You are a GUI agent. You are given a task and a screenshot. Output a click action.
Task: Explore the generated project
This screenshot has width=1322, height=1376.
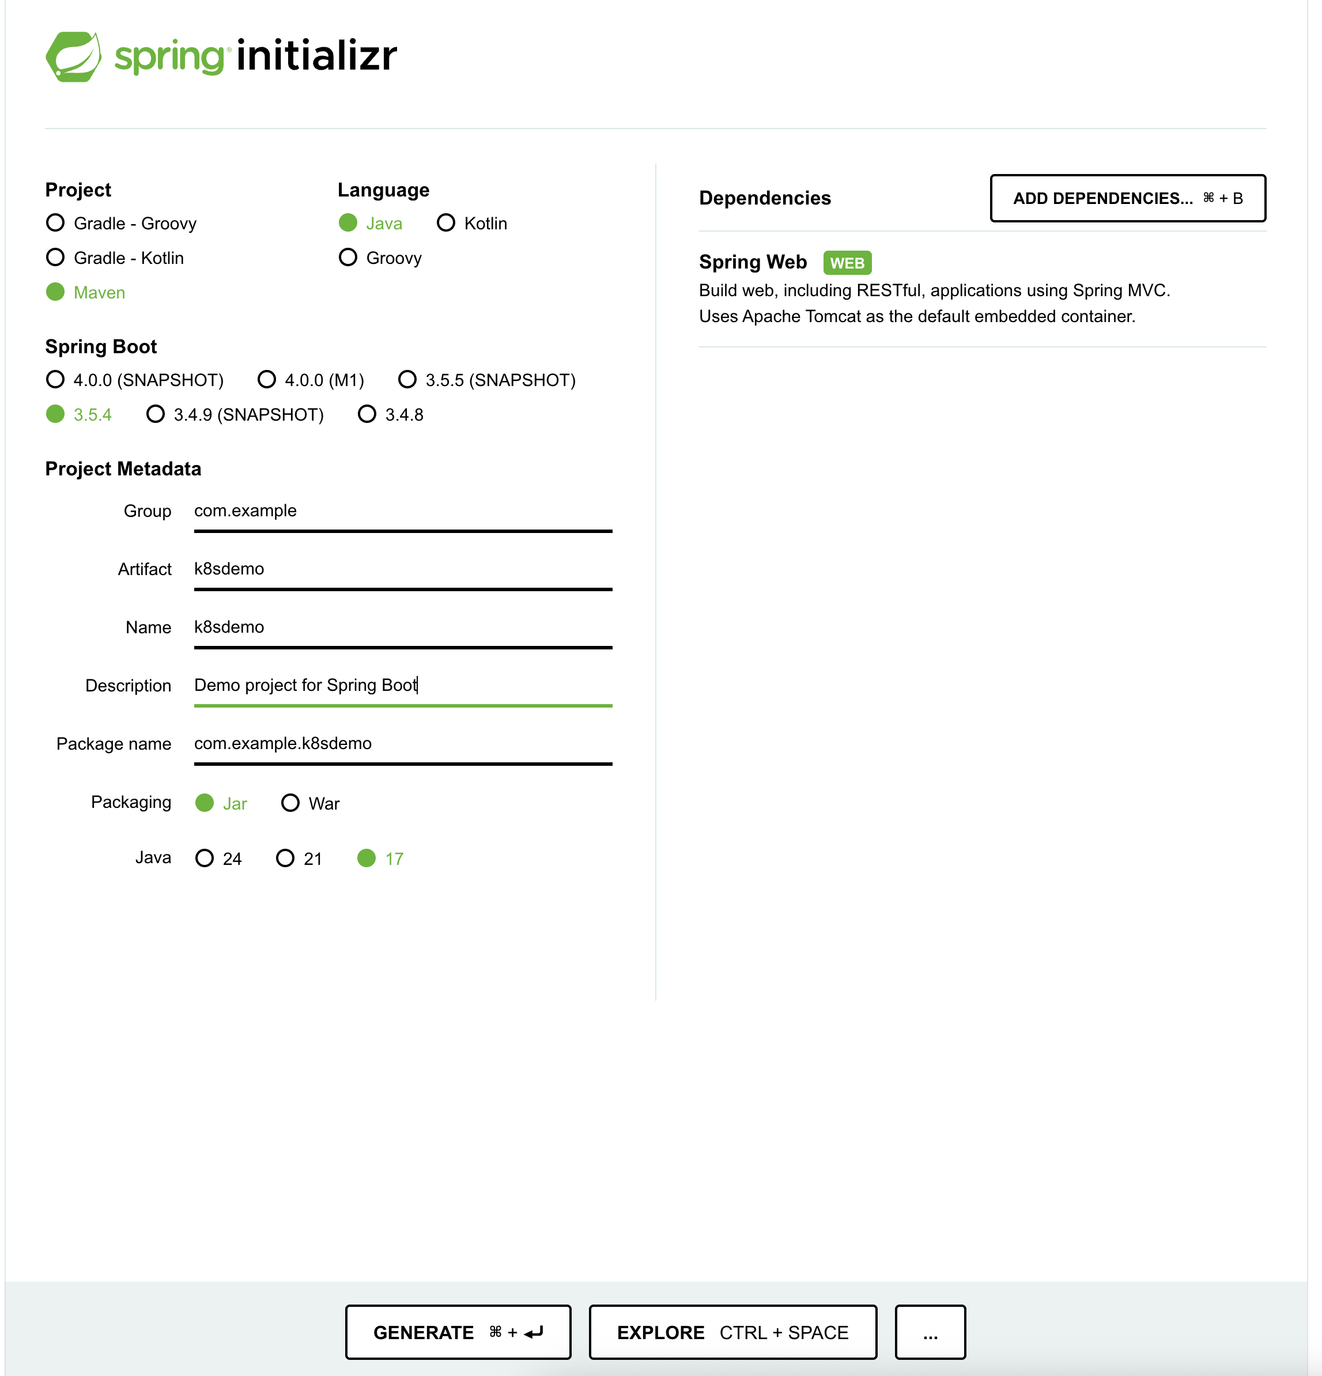tap(733, 1332)
